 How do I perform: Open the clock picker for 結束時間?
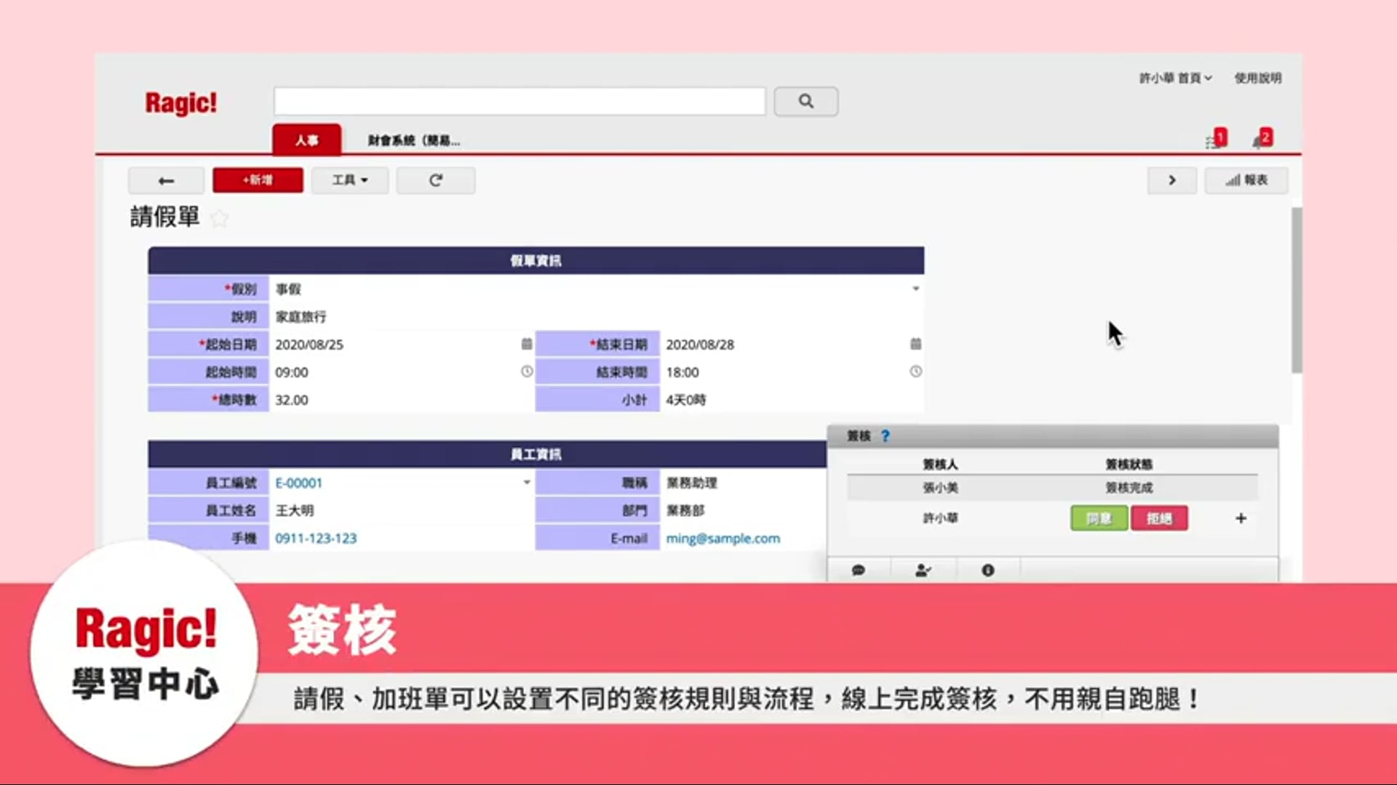tap(915, 371)
